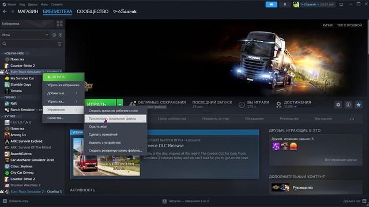This screenshot has width=369, height=207.
Task: Select Among Us in library
Action: [18, 135]
